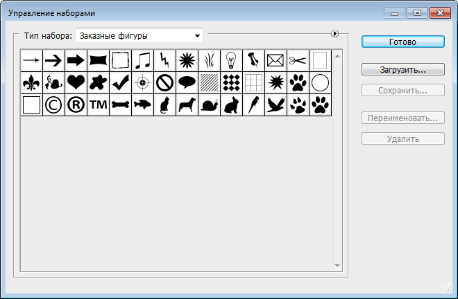Select the clawed paw print shape
Image resolution: width=458 pixels, height=299 pixels.
tap(298, 105)
